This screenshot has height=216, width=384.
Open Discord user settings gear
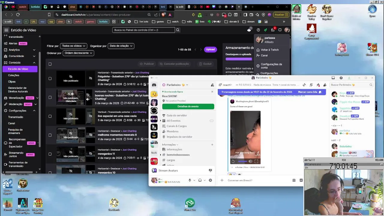click(210, 180)
